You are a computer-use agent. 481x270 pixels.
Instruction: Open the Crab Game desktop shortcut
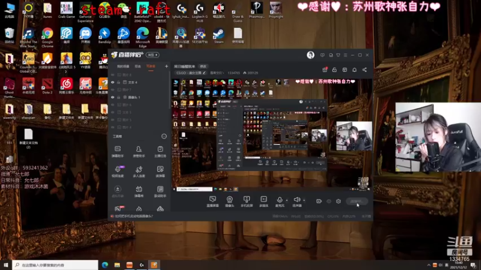[66, 10]
